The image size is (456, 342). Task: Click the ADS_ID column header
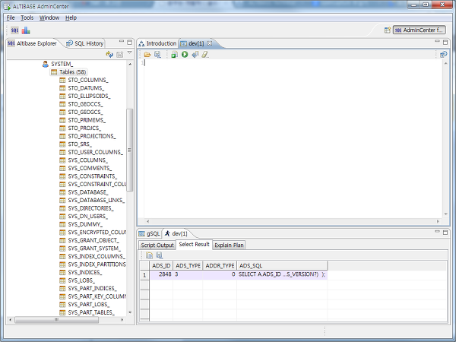[161, 265]
